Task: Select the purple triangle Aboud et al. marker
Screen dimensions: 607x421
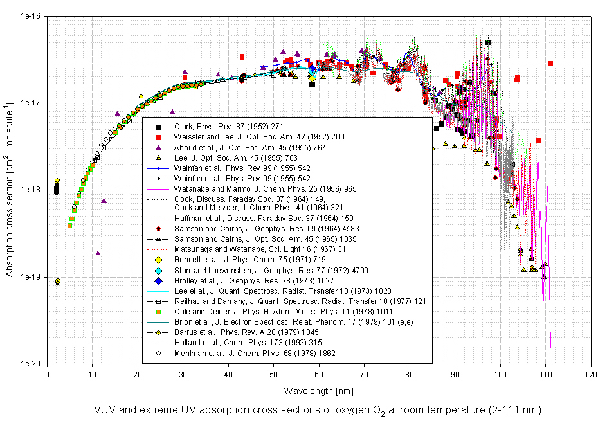Action: coord(158,147)
